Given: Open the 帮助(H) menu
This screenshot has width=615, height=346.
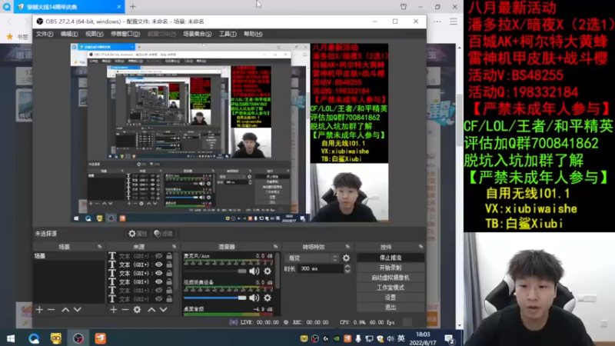Looking at the screenshot, I should coord(253,34).
